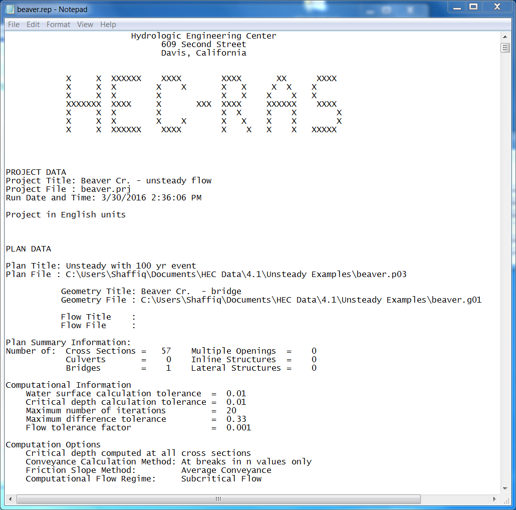Click the 'Flow File' line

click(98, 326)
